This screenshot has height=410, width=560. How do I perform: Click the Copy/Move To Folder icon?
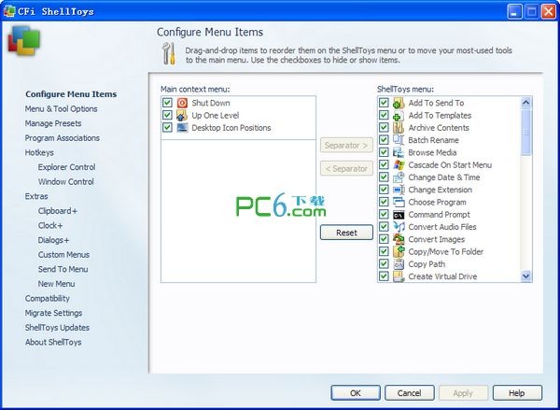[399, 251]
